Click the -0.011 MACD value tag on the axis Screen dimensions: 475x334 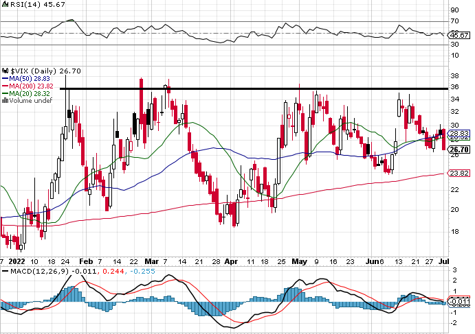tap(459, 301)
